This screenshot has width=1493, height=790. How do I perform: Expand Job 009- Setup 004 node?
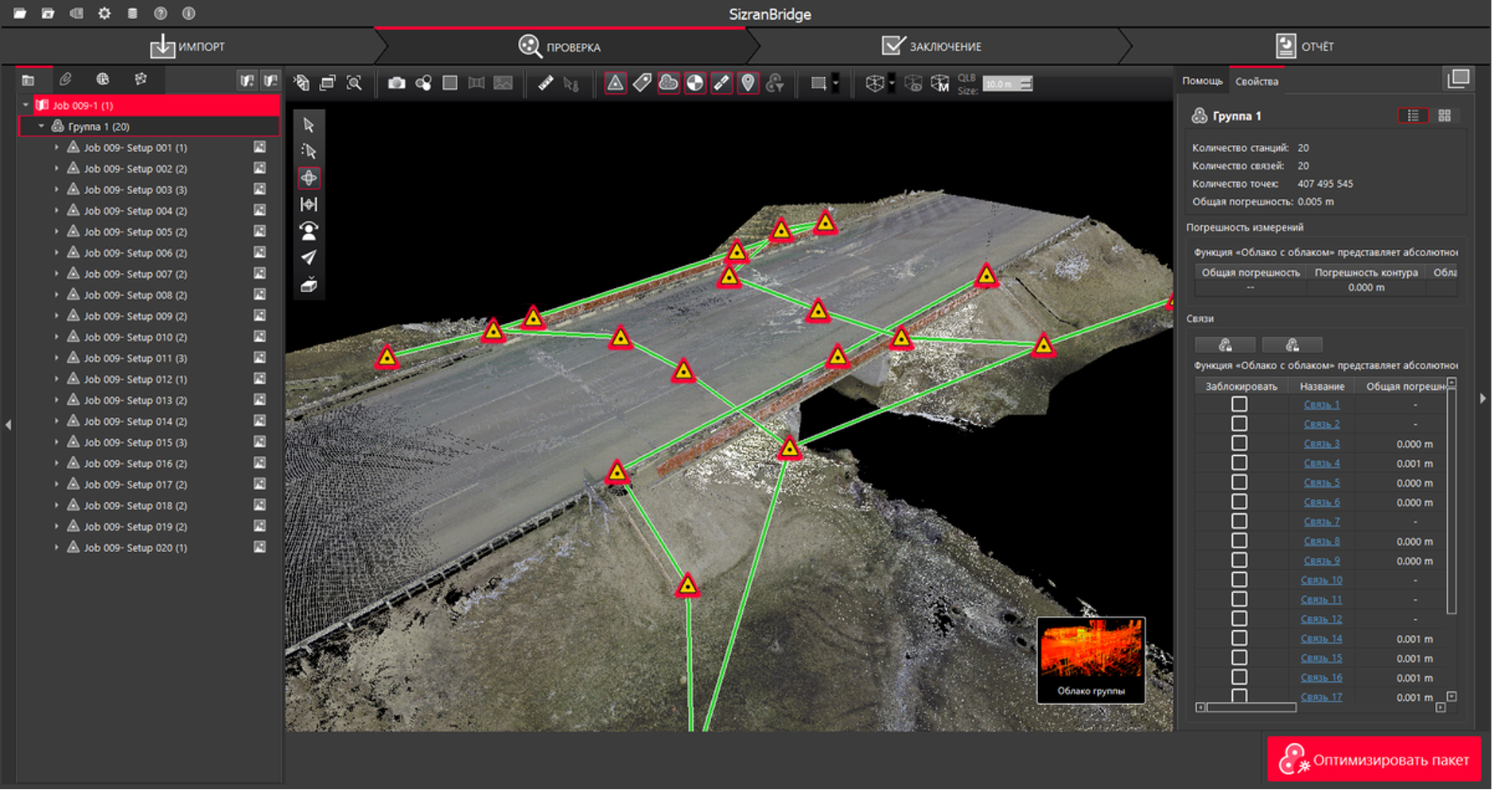56,211
